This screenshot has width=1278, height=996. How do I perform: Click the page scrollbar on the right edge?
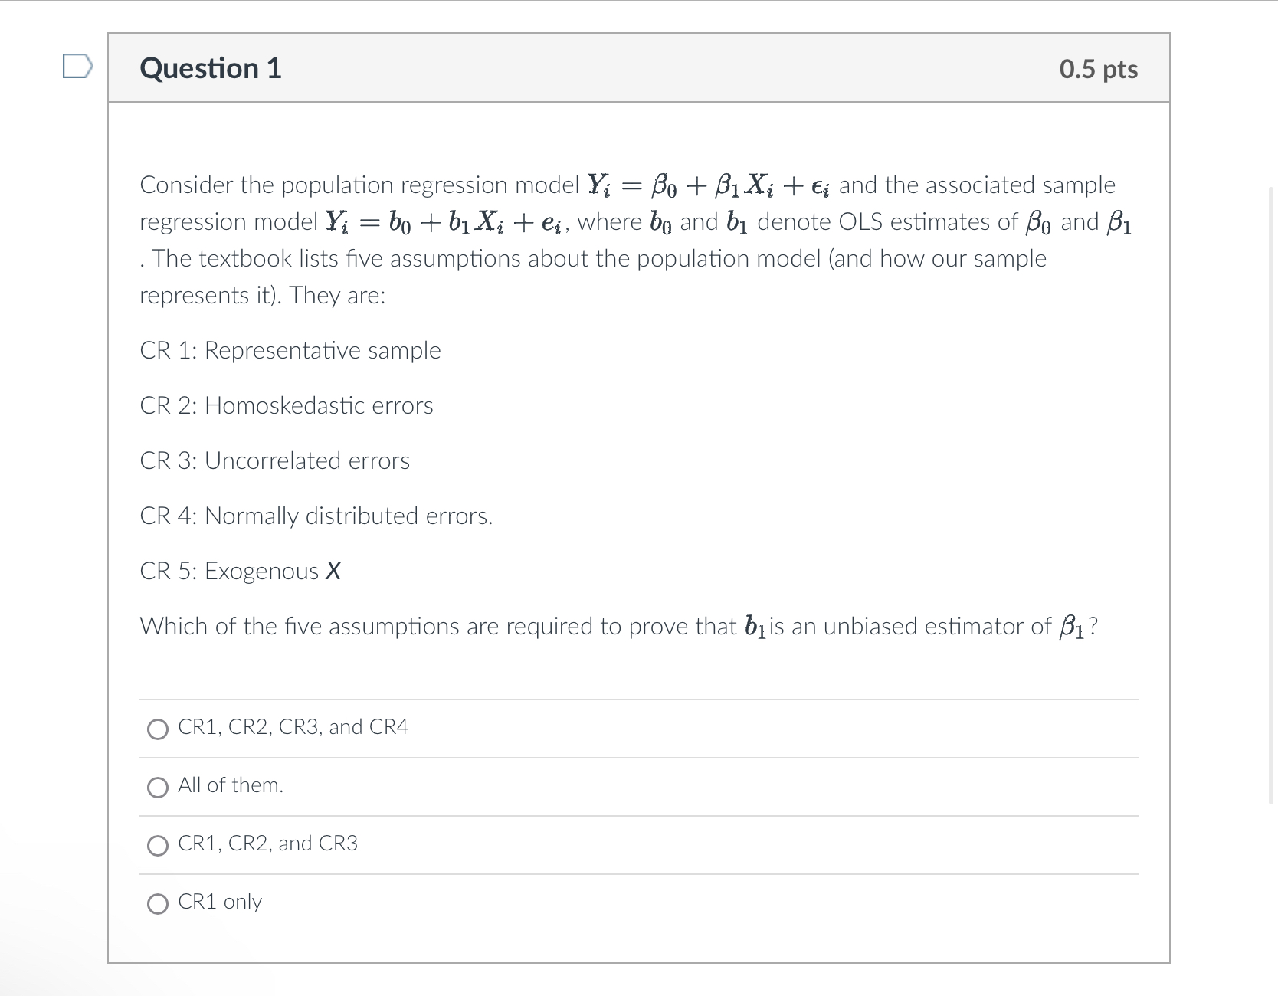coord(1272,495)
